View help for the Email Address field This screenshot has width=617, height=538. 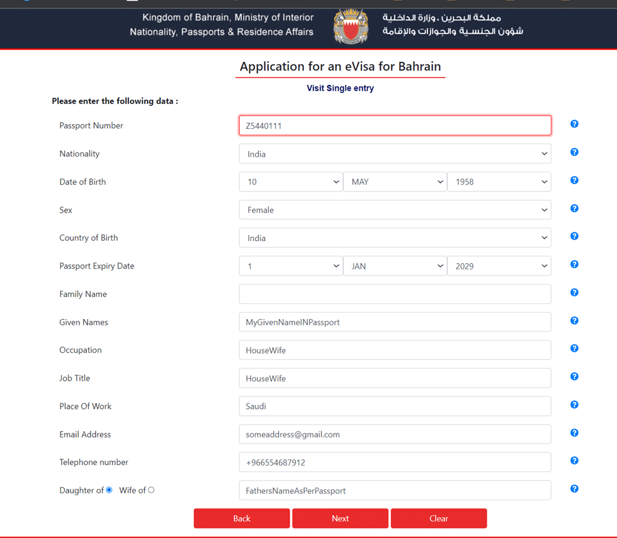[x=574, y=432]
